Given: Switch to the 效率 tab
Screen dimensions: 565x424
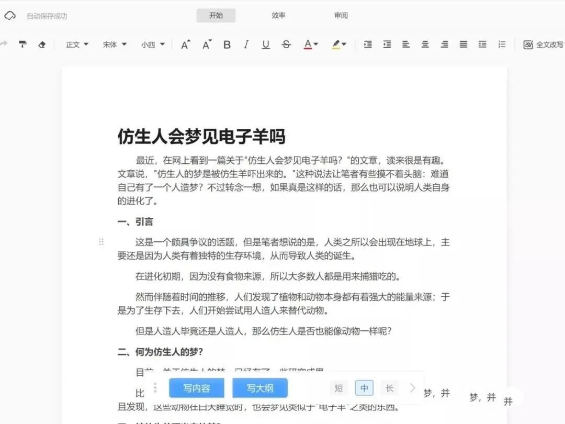Looking at the screenshot, I should coord(278,16).
